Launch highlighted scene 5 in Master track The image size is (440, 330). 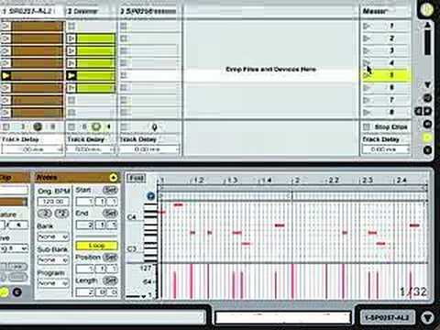coord(367,75)
